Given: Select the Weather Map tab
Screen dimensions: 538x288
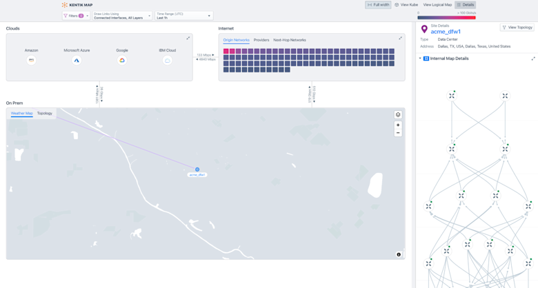Looking at the screenshot, I should (21, 113).
